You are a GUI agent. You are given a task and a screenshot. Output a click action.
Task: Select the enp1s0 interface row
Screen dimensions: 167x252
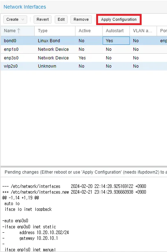click(x=84, y=49)
